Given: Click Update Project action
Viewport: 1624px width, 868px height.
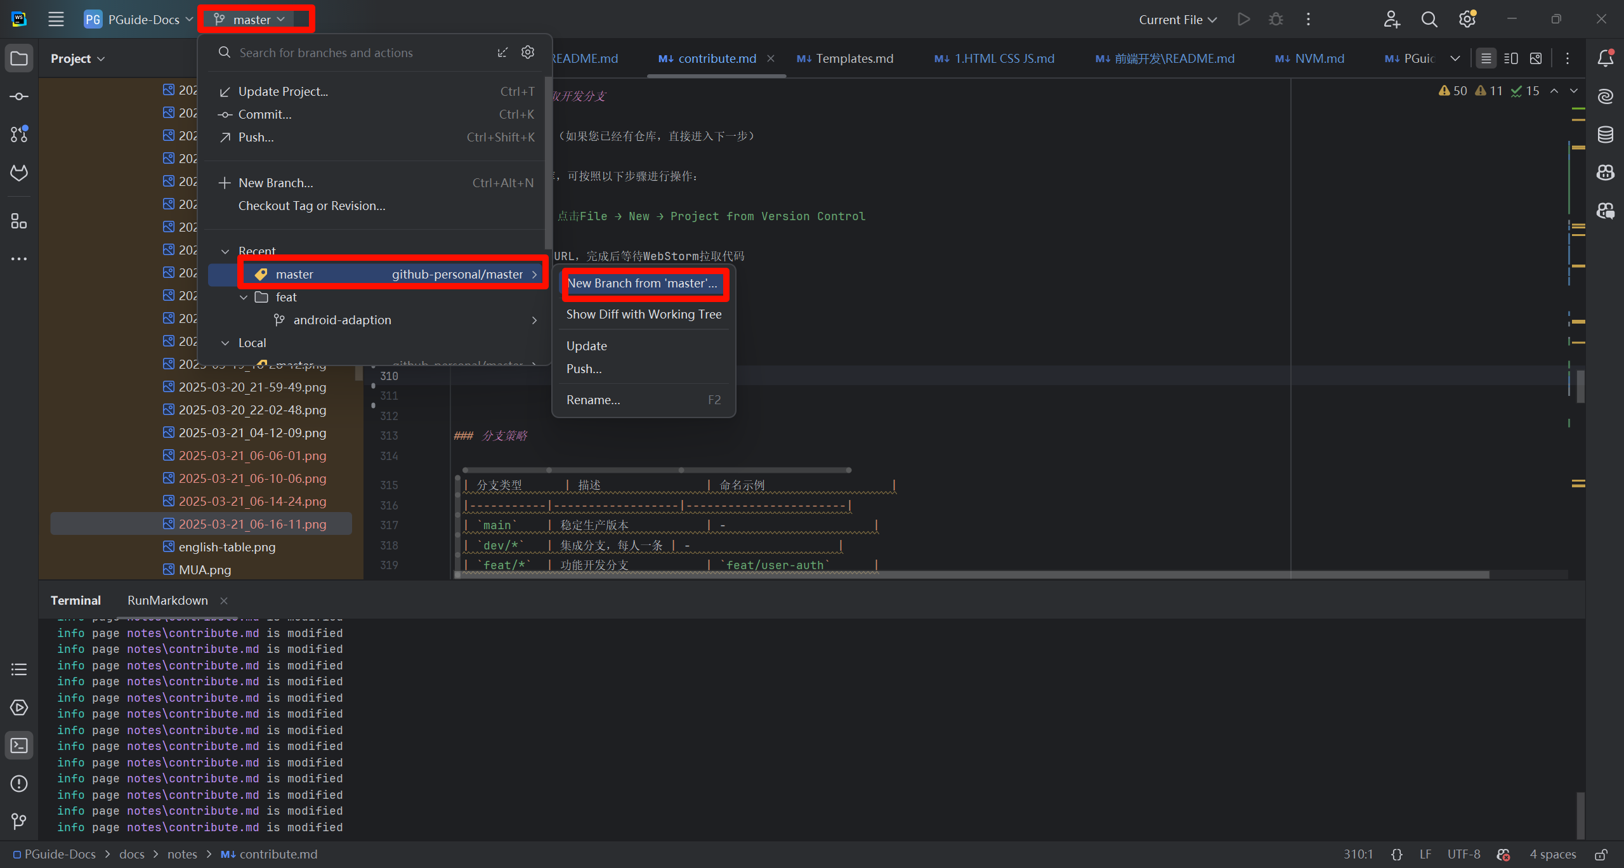Looking at the screenshot, I should click(283, 91).
